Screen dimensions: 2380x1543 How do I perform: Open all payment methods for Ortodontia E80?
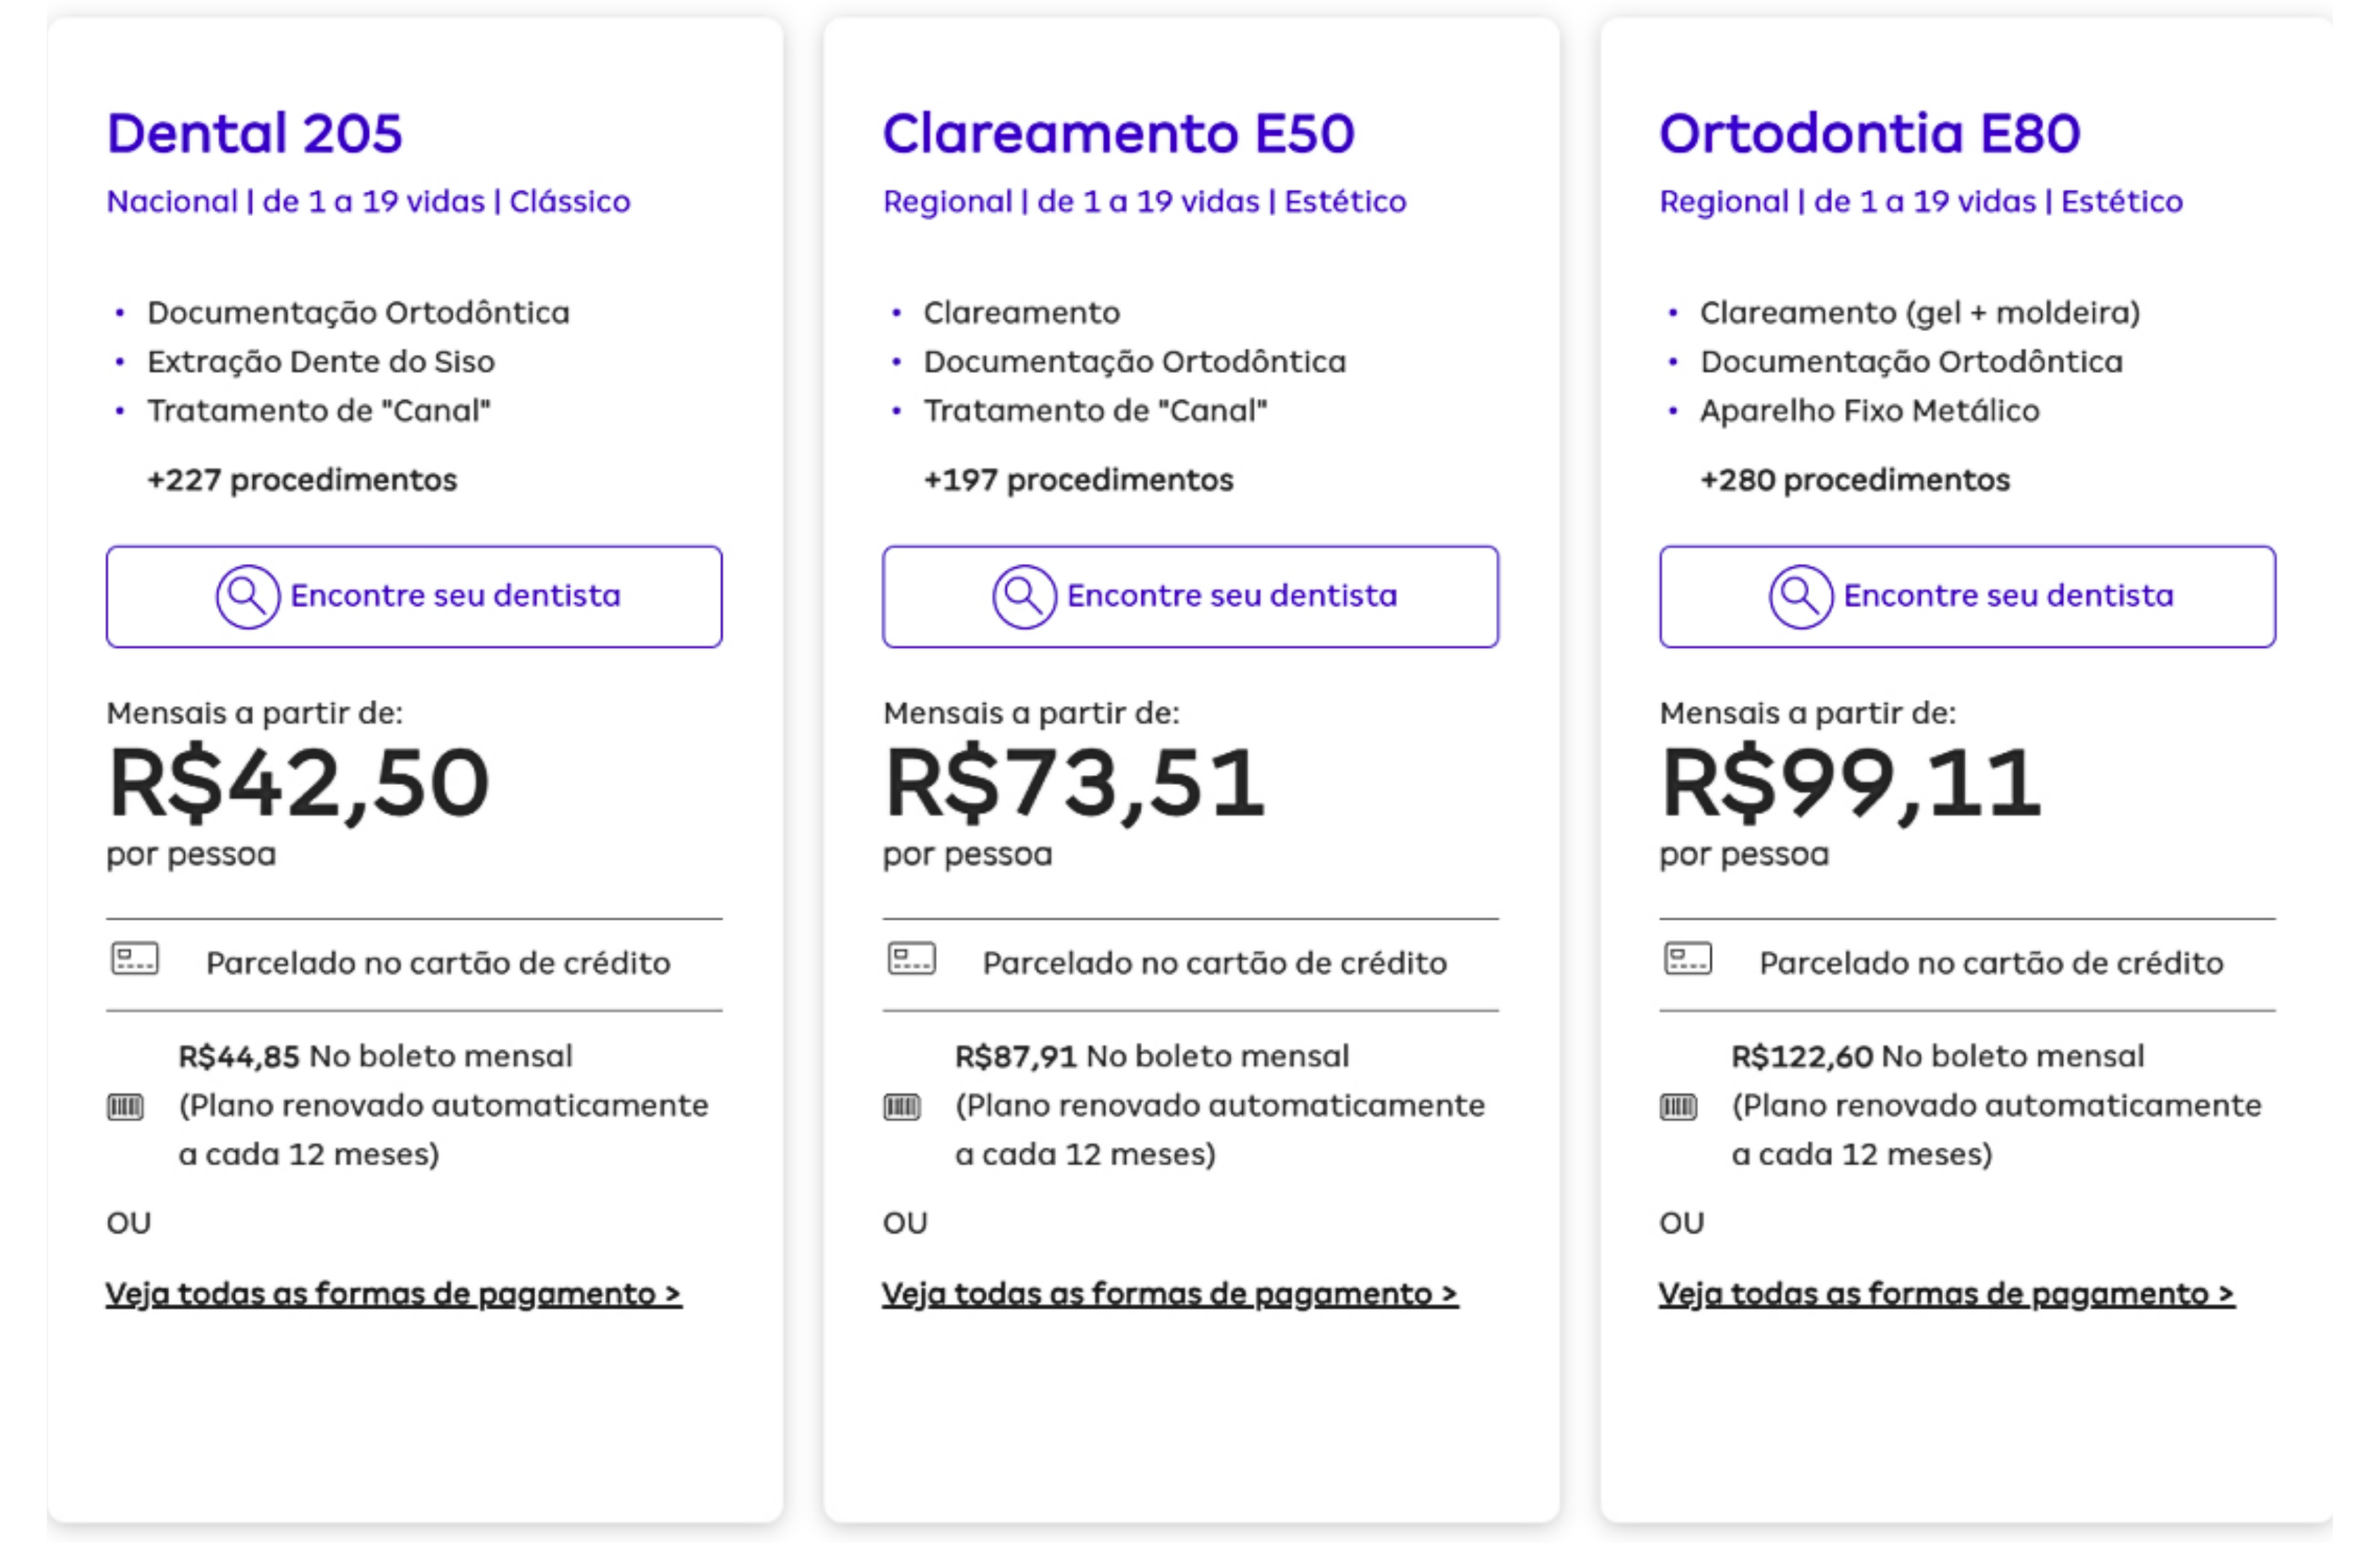tap(1947, 1294)
